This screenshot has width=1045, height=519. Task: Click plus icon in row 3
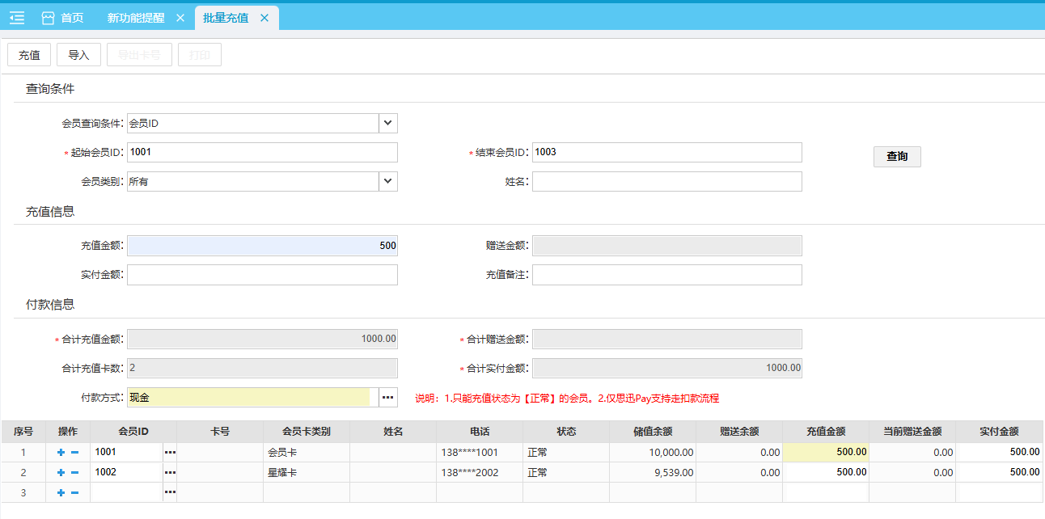coord(61,492)
